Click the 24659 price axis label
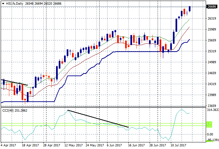The width and height of the screenshot is (219, 149). (212, 73)
